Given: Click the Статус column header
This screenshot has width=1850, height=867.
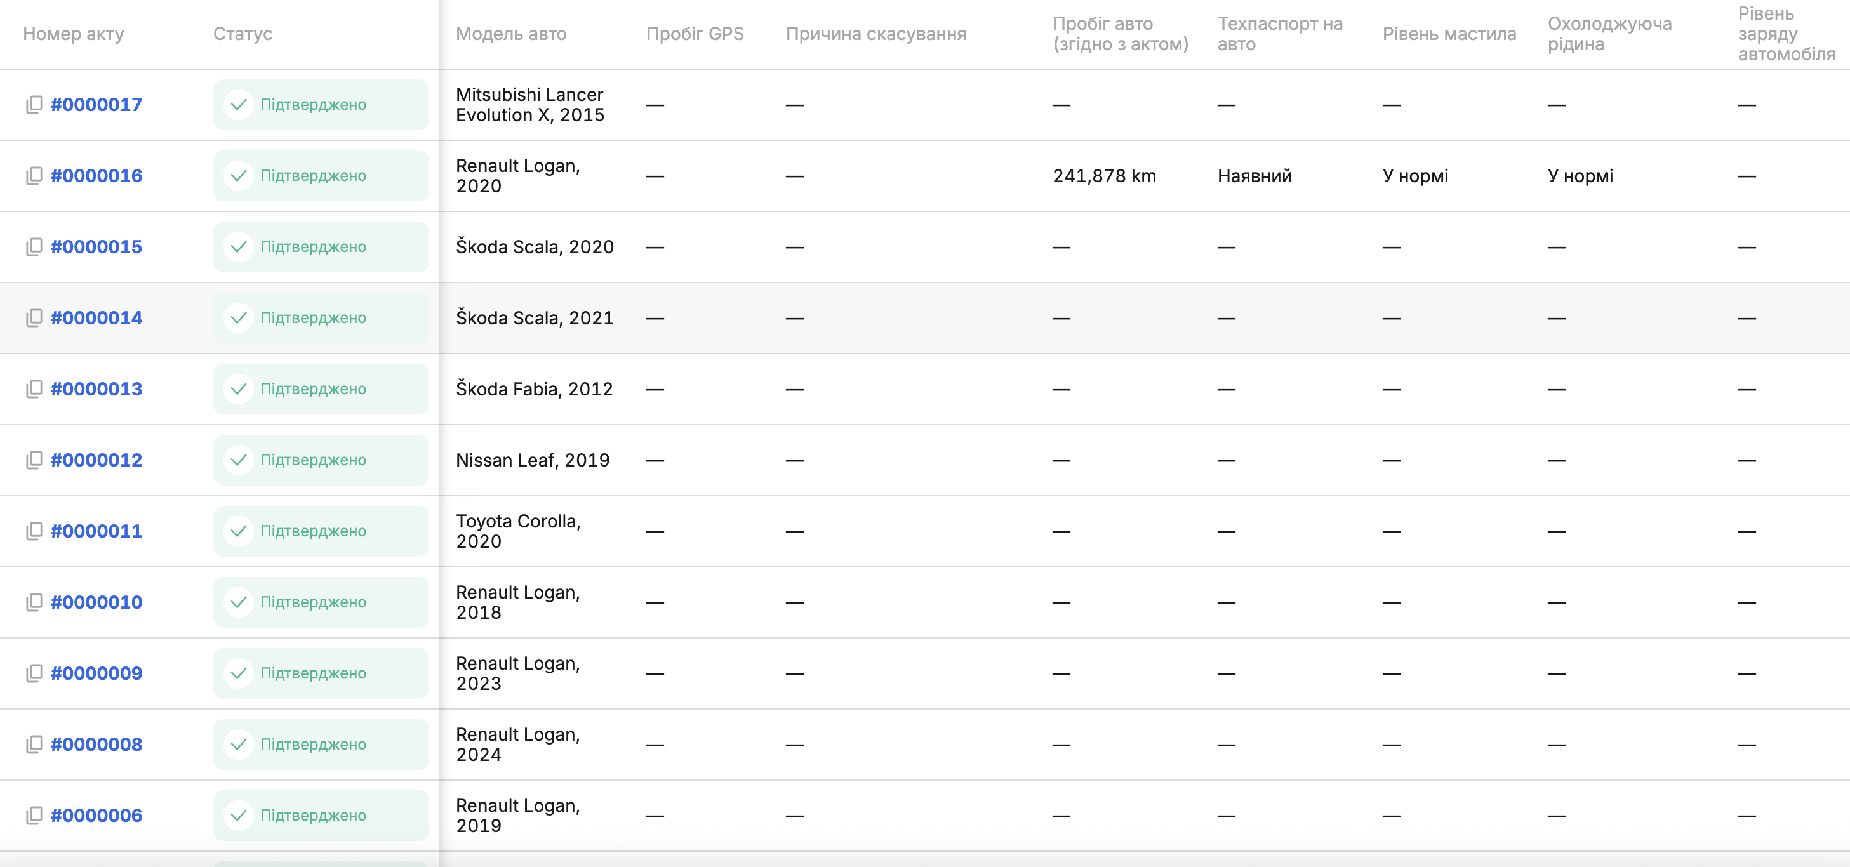Looking at the screenshot, I should (x=243, y=34).
